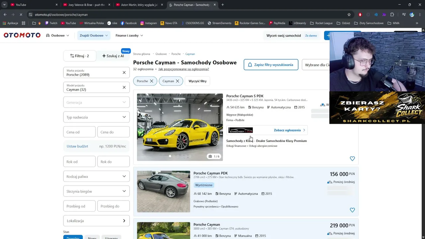The width and height of the screenshot is (425, 239).
Task: Open the Chrome profile avatar
Action: point(412,15)
